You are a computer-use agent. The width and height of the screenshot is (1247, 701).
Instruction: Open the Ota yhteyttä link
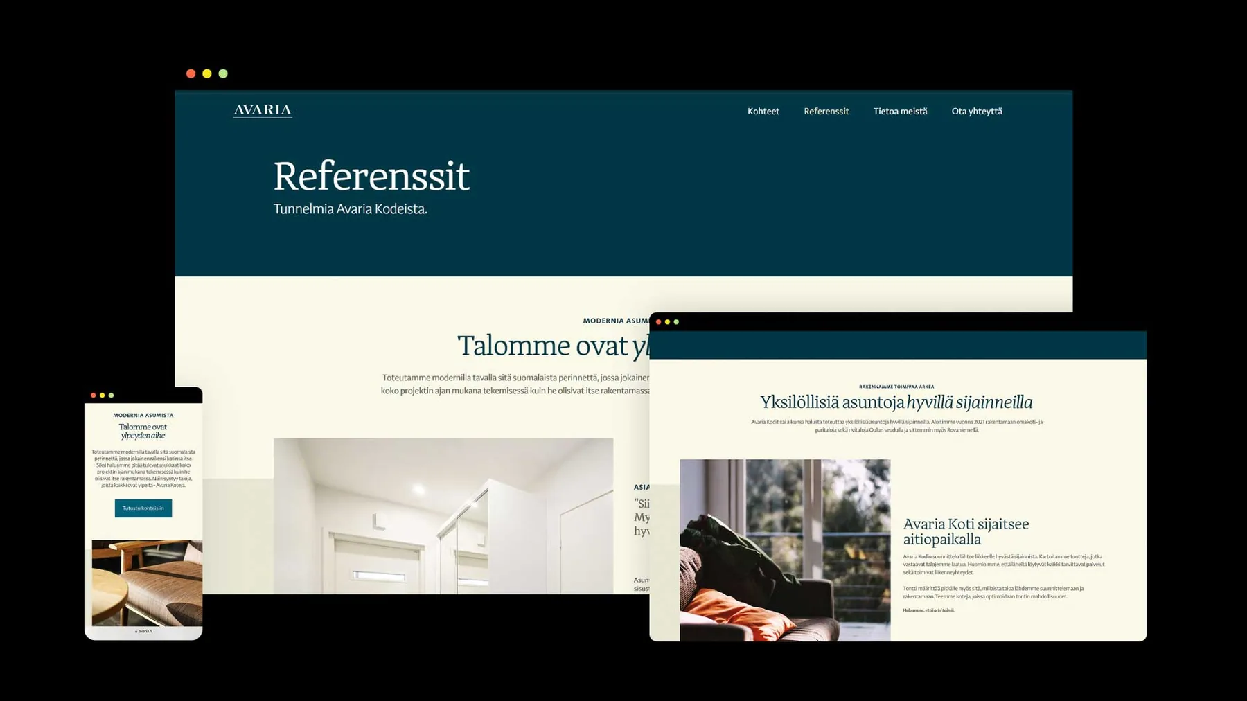[977, 111]
